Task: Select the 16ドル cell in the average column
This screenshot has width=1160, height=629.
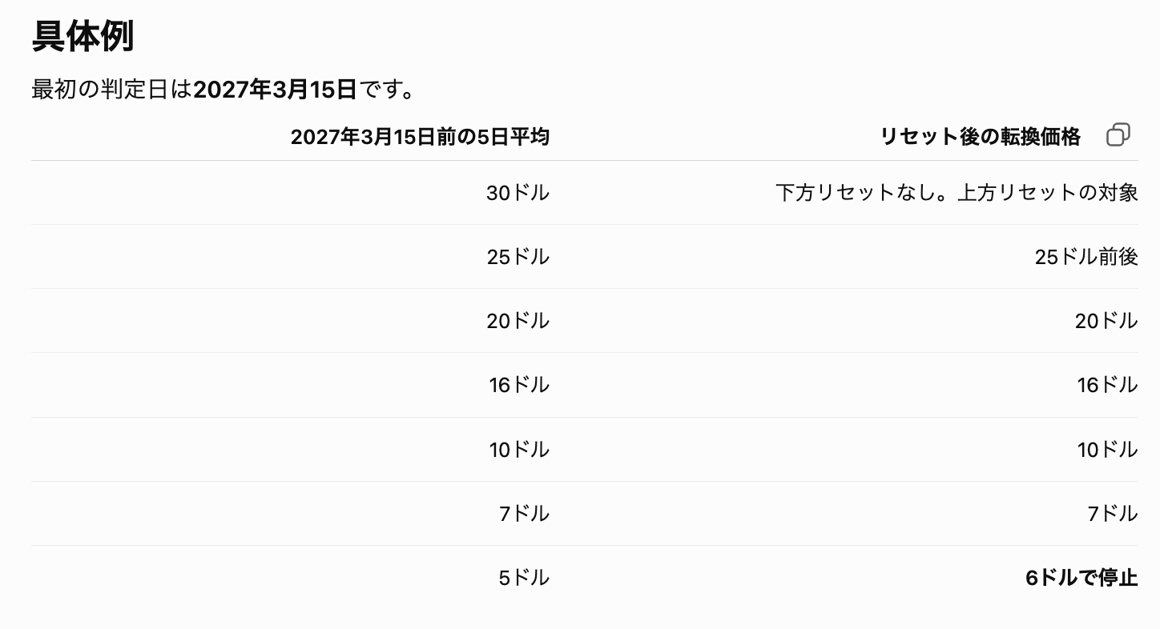Action: (x=519, y=385)
